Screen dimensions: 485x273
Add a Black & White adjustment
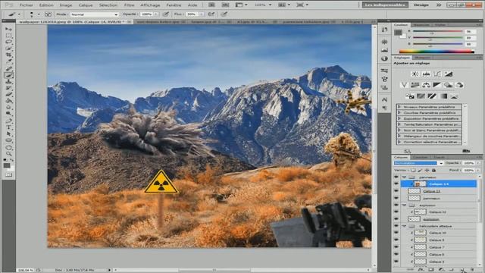[437, 85]
